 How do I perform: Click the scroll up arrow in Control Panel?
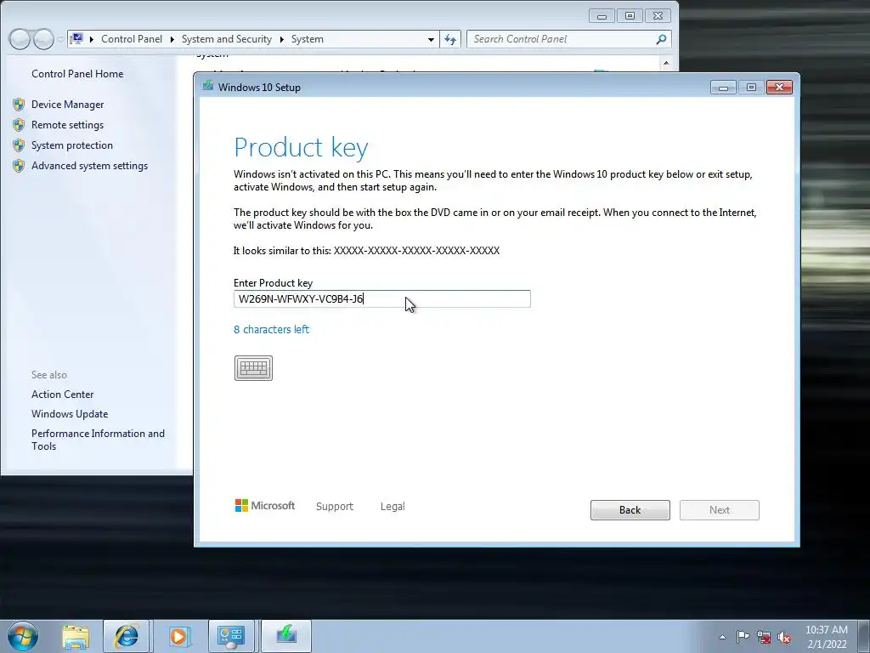point(666,63)
